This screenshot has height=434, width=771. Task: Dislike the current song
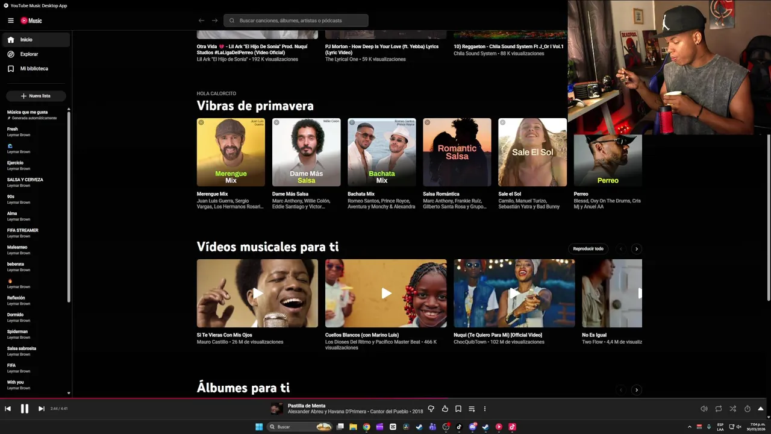tap(431, 409)
